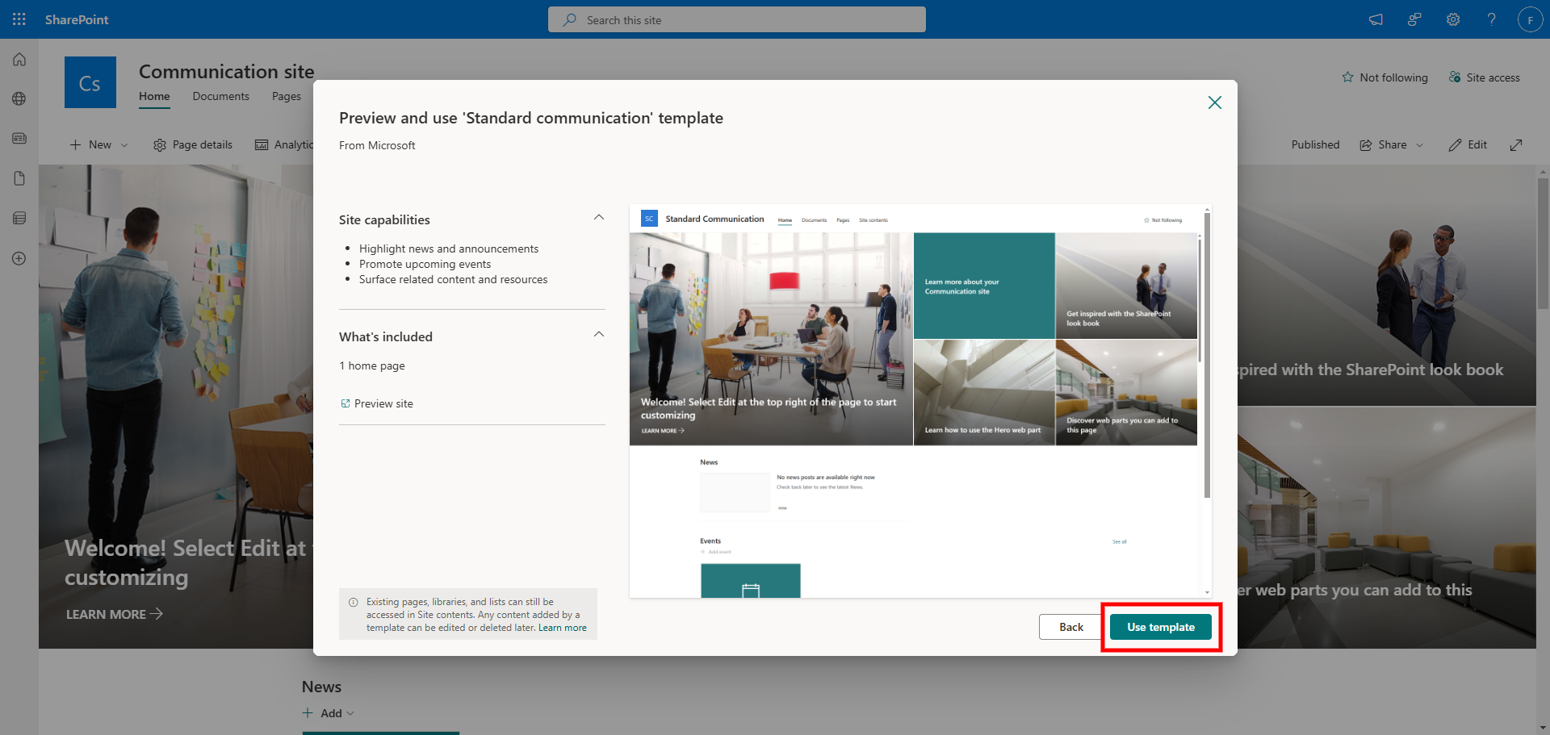Click 'Surface related content and resources' text

coord(453,279)
